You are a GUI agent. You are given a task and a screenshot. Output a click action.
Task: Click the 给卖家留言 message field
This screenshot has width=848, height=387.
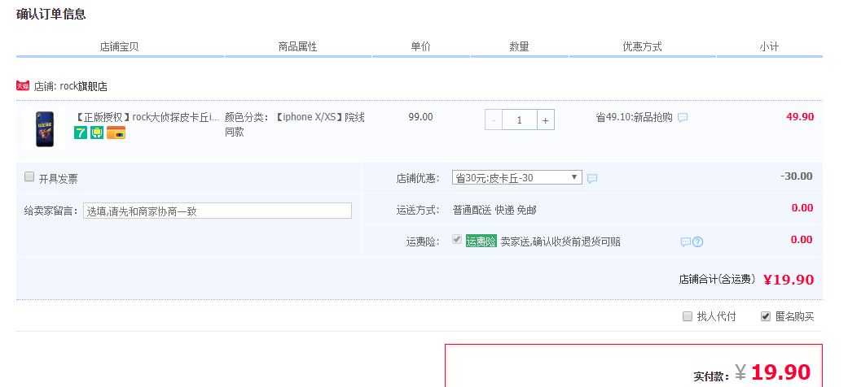[217, 211]
